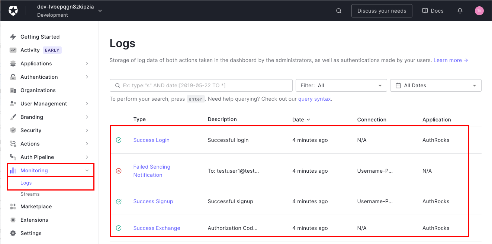Click the Discuss your needs button
This screenshot has height=244, width=492.
click(x=382, y=11)
